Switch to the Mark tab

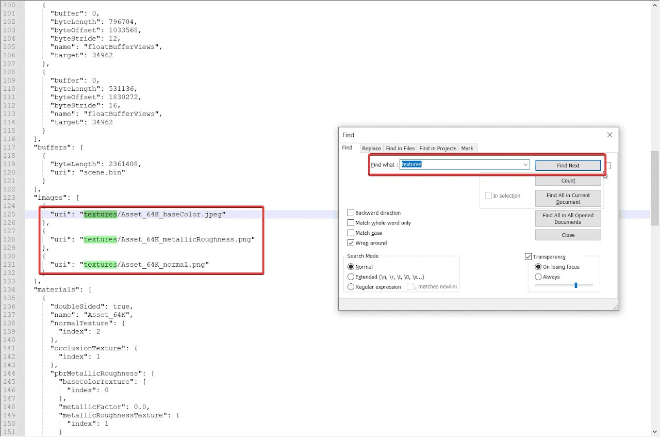467,148
